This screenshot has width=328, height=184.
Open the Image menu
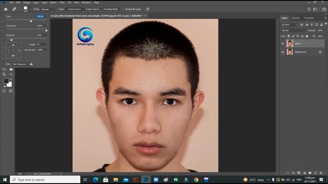tap(27, 3)
